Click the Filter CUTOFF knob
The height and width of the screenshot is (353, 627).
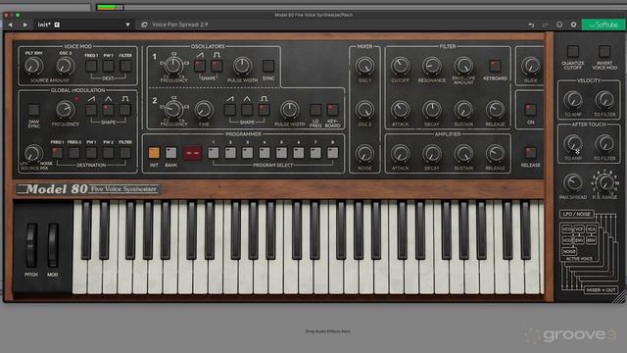[x=401, y=66]
